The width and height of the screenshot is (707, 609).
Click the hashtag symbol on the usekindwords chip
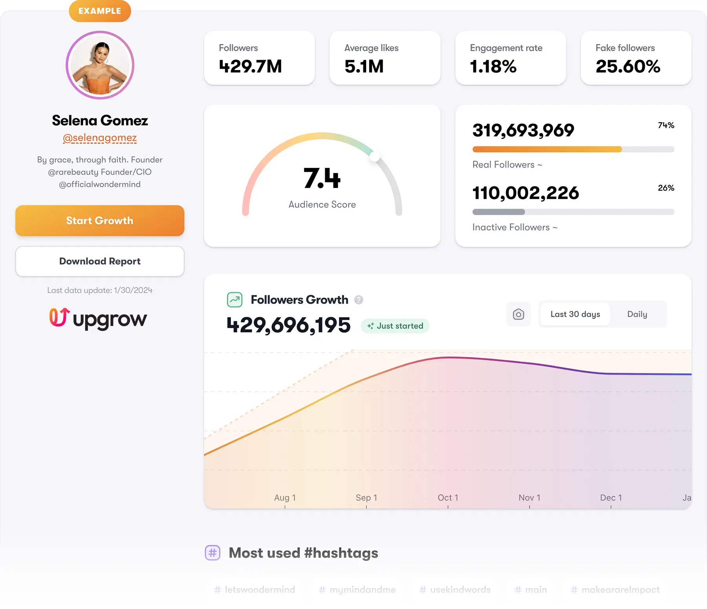click(423, 589)
